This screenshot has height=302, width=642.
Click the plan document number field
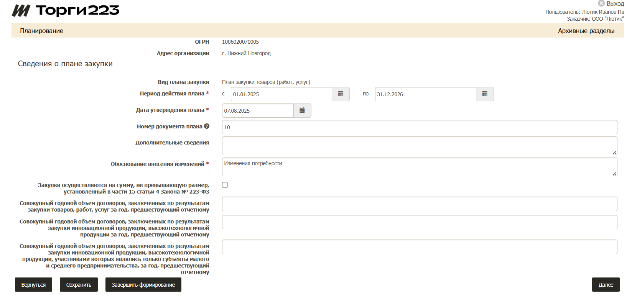click(x=419, y=127)
